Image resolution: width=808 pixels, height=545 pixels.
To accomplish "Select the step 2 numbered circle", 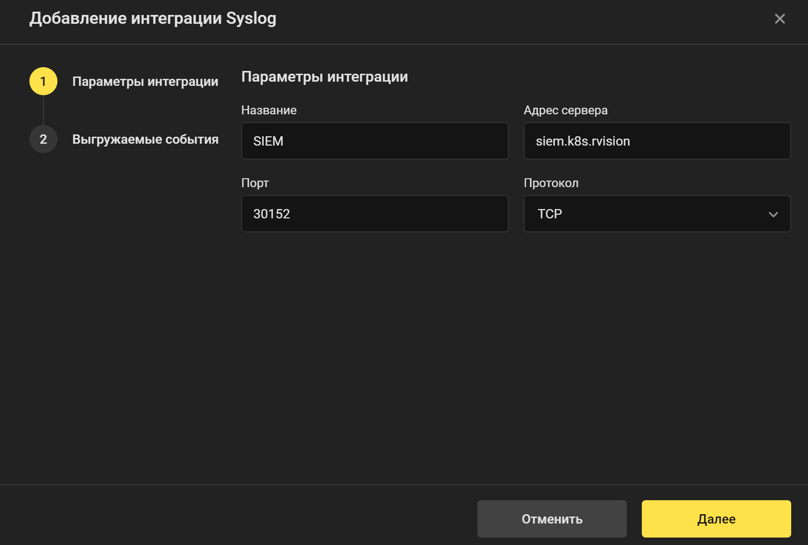I will click(43, 139).
